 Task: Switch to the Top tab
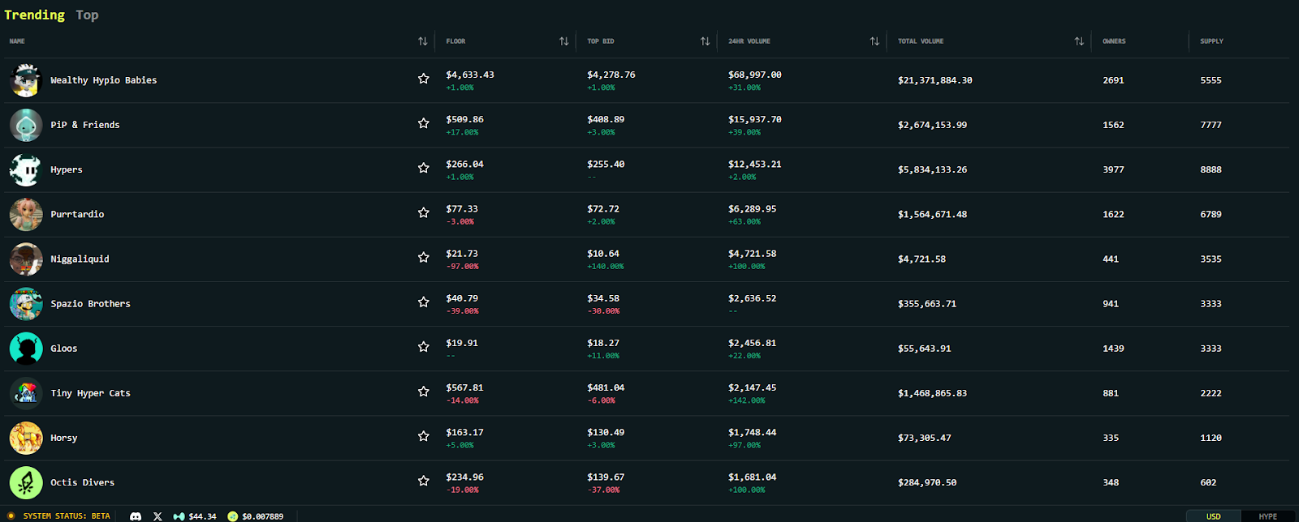point(87,15)
